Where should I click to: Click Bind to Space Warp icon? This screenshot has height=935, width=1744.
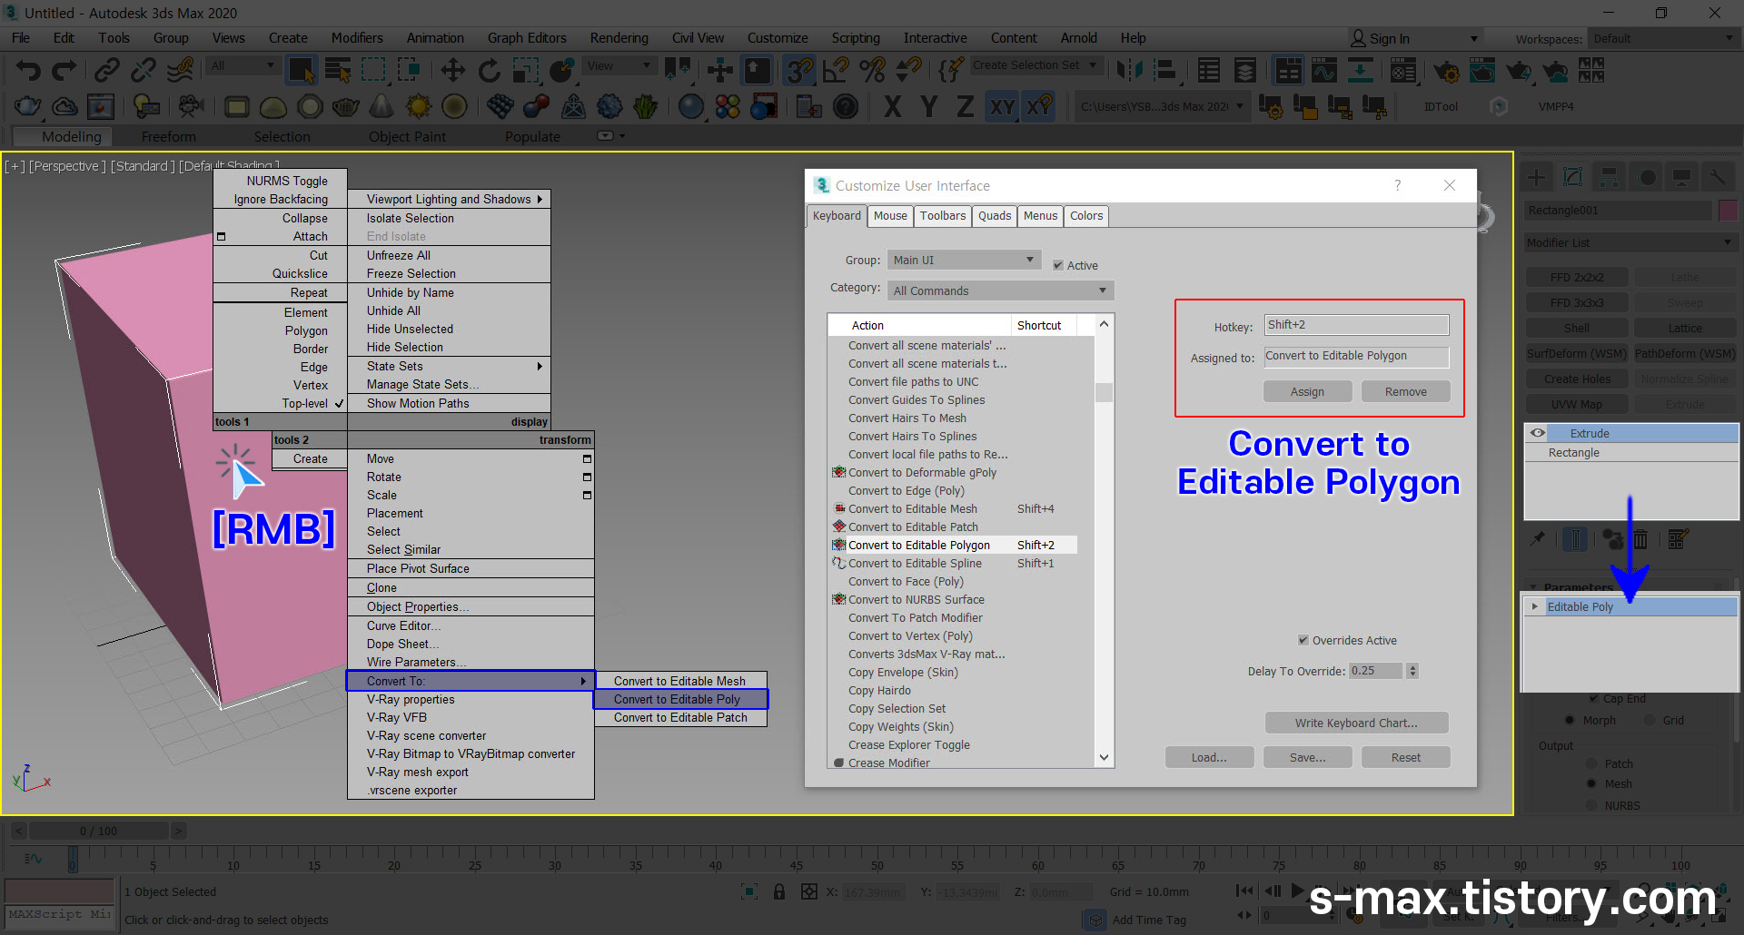pyautogui.click(x=181, y=70)
